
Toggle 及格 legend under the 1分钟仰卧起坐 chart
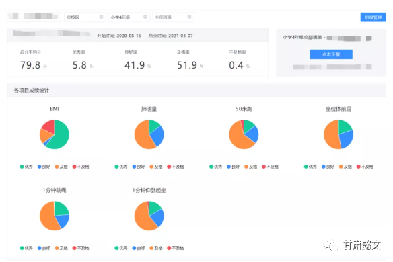click(156, 248)
